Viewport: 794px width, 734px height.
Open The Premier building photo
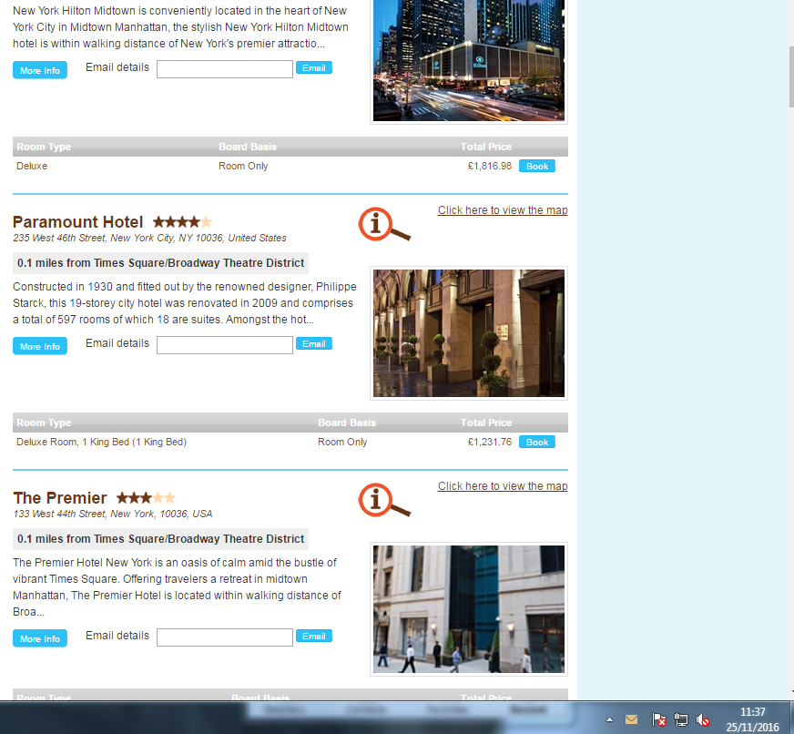pos(469,609)
